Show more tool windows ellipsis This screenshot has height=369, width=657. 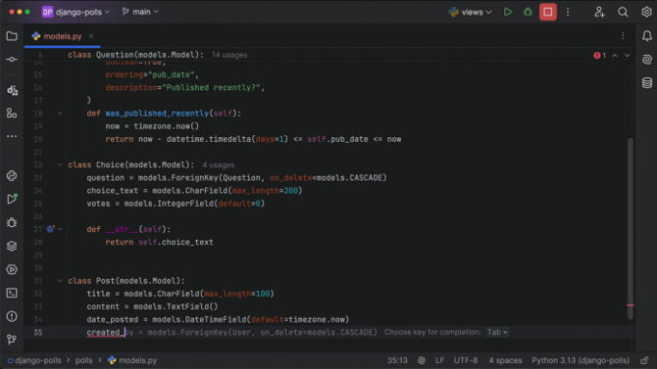tap(12, 136)
